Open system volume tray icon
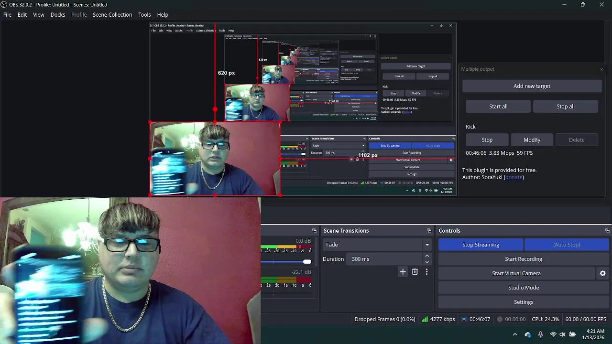Screen dimensions: 612x344 562,334
